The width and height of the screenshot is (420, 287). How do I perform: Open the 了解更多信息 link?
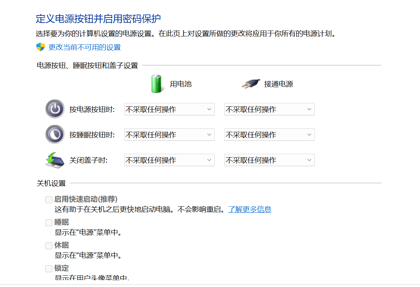pyautogui.click(x=250, y=209)
